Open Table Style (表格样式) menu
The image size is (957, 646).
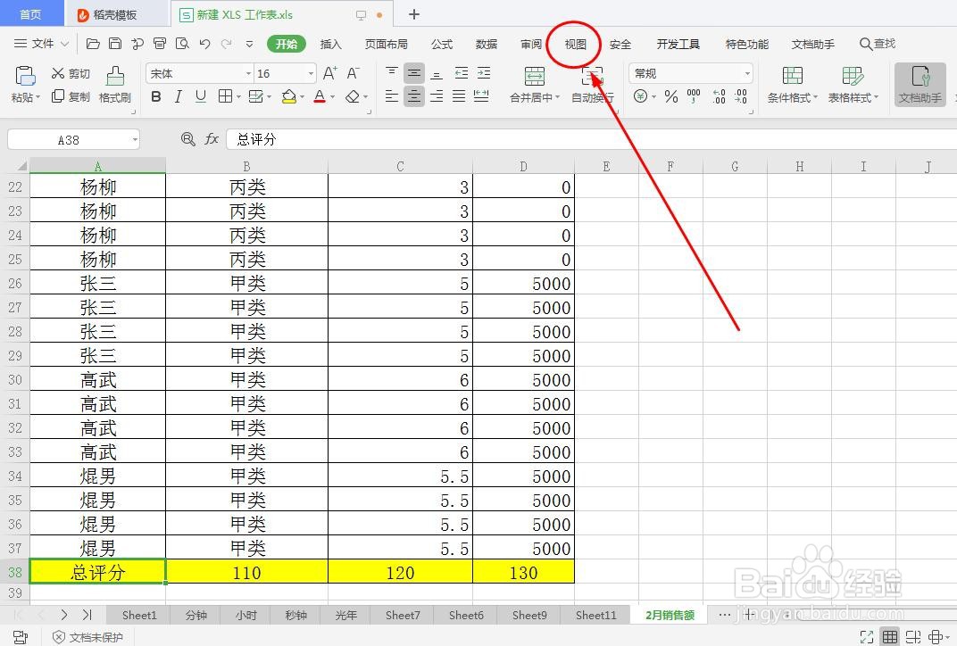pos(853,84)
